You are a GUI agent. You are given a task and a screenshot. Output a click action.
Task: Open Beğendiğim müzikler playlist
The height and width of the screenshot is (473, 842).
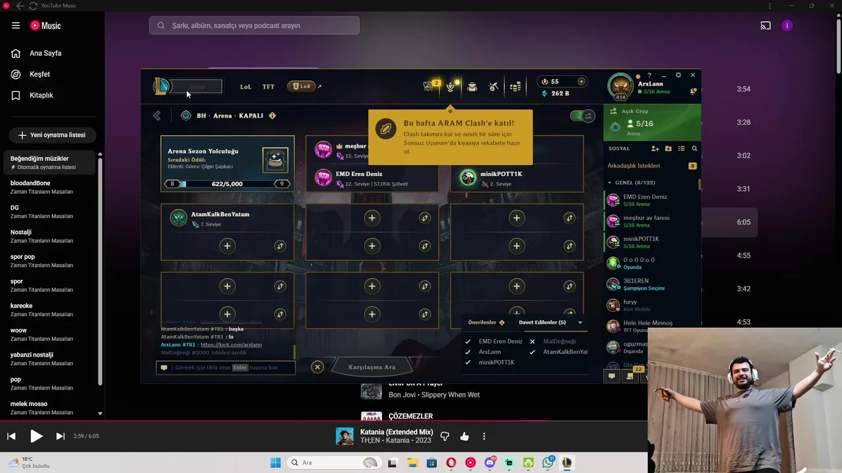(49, 162)
